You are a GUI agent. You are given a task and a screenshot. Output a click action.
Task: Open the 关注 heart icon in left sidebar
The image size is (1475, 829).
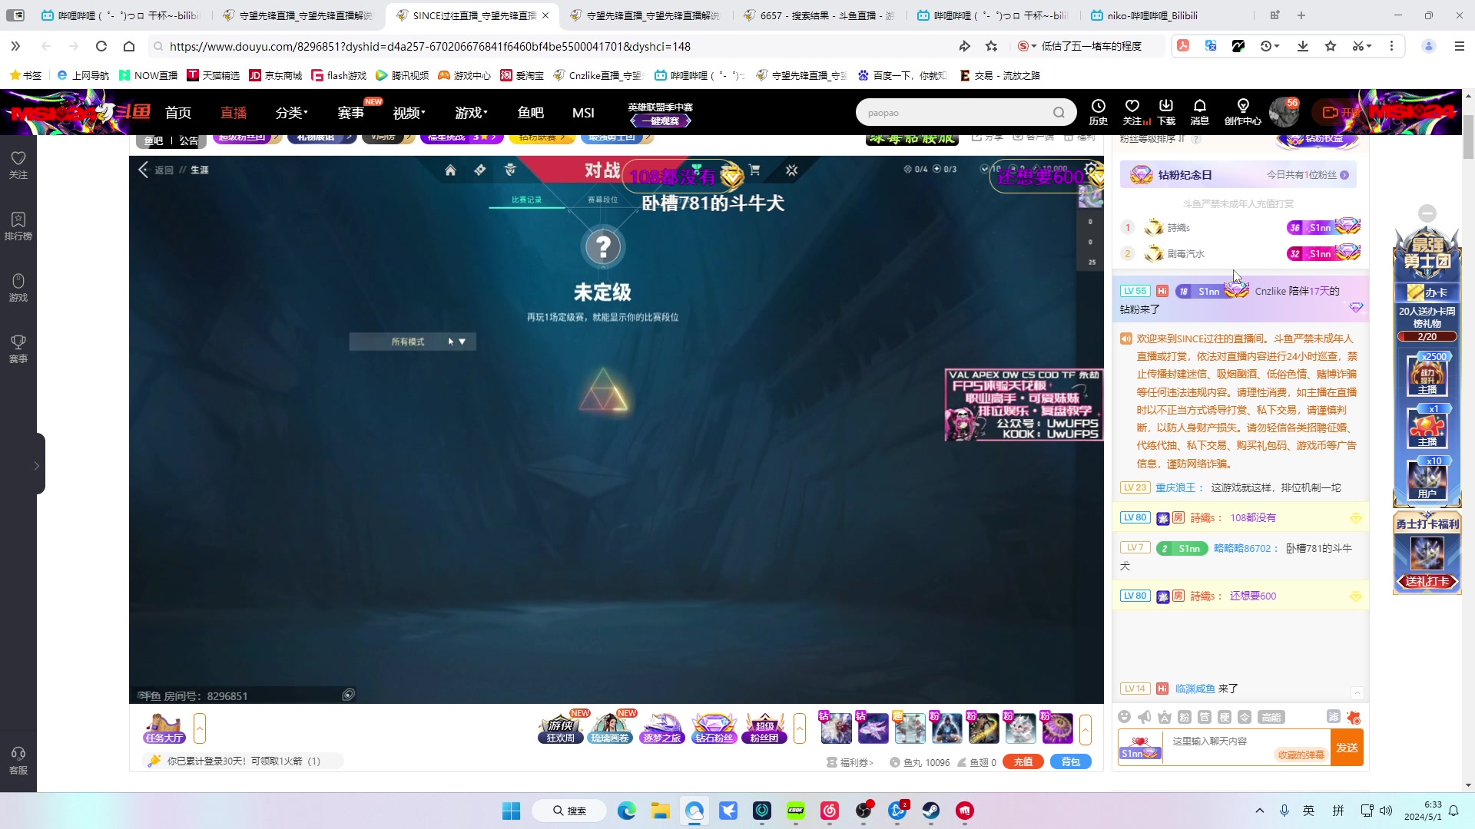(18, 163)
